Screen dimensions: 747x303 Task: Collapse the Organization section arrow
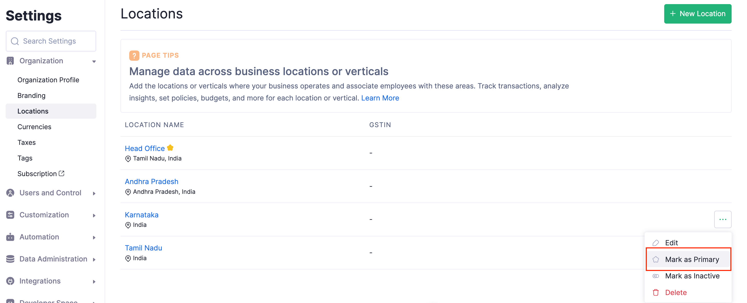[x=94, y=62]
